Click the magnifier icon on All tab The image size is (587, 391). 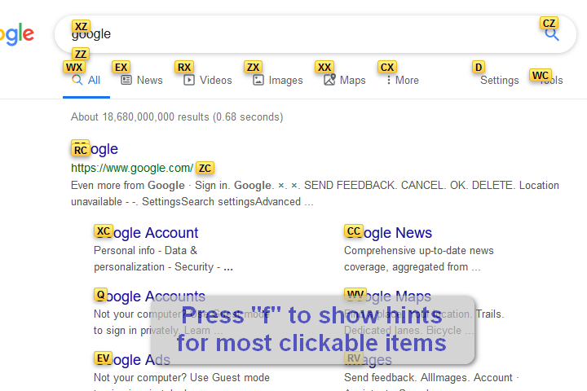[77, 80]
